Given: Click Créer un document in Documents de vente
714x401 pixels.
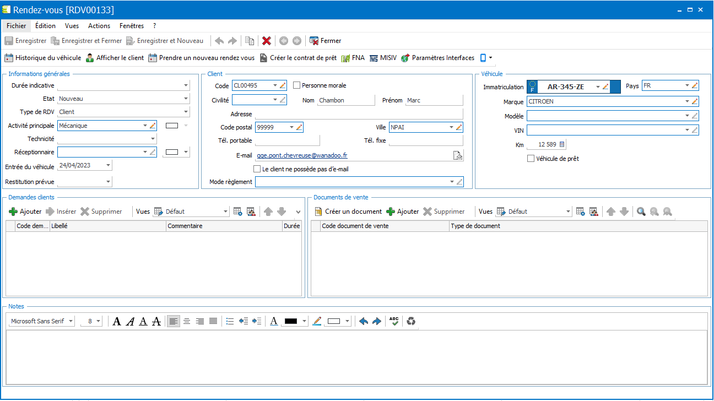Looking at the screenshot, I should pyautogui.click(x=348, y=212).
